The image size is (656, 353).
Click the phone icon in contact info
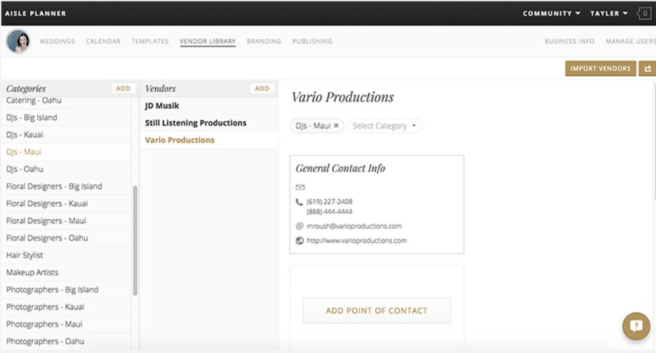point(300,202)
